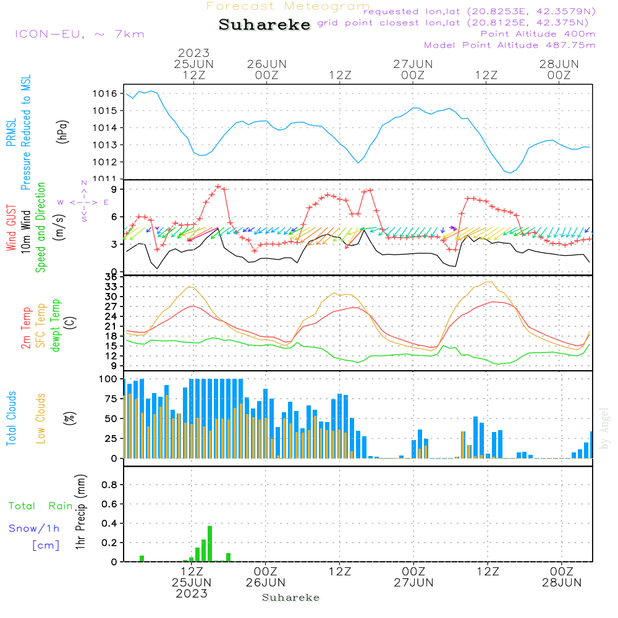Select the ICON-EU ~7km model label
Image resolution: width=618 pixels, height=618 pixels.
[x=80, y=34]
